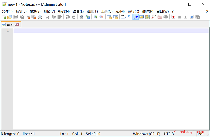Open the user-defined language icon
Image resolution: width=210 pixels, height=137 pixels.
[141, 17]
